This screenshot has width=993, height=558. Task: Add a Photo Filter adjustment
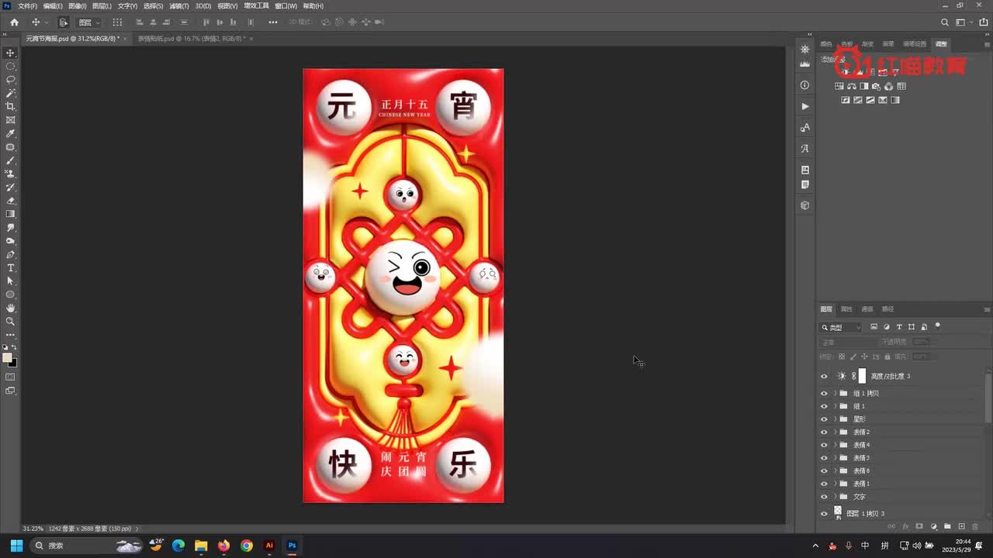[877, 86]
